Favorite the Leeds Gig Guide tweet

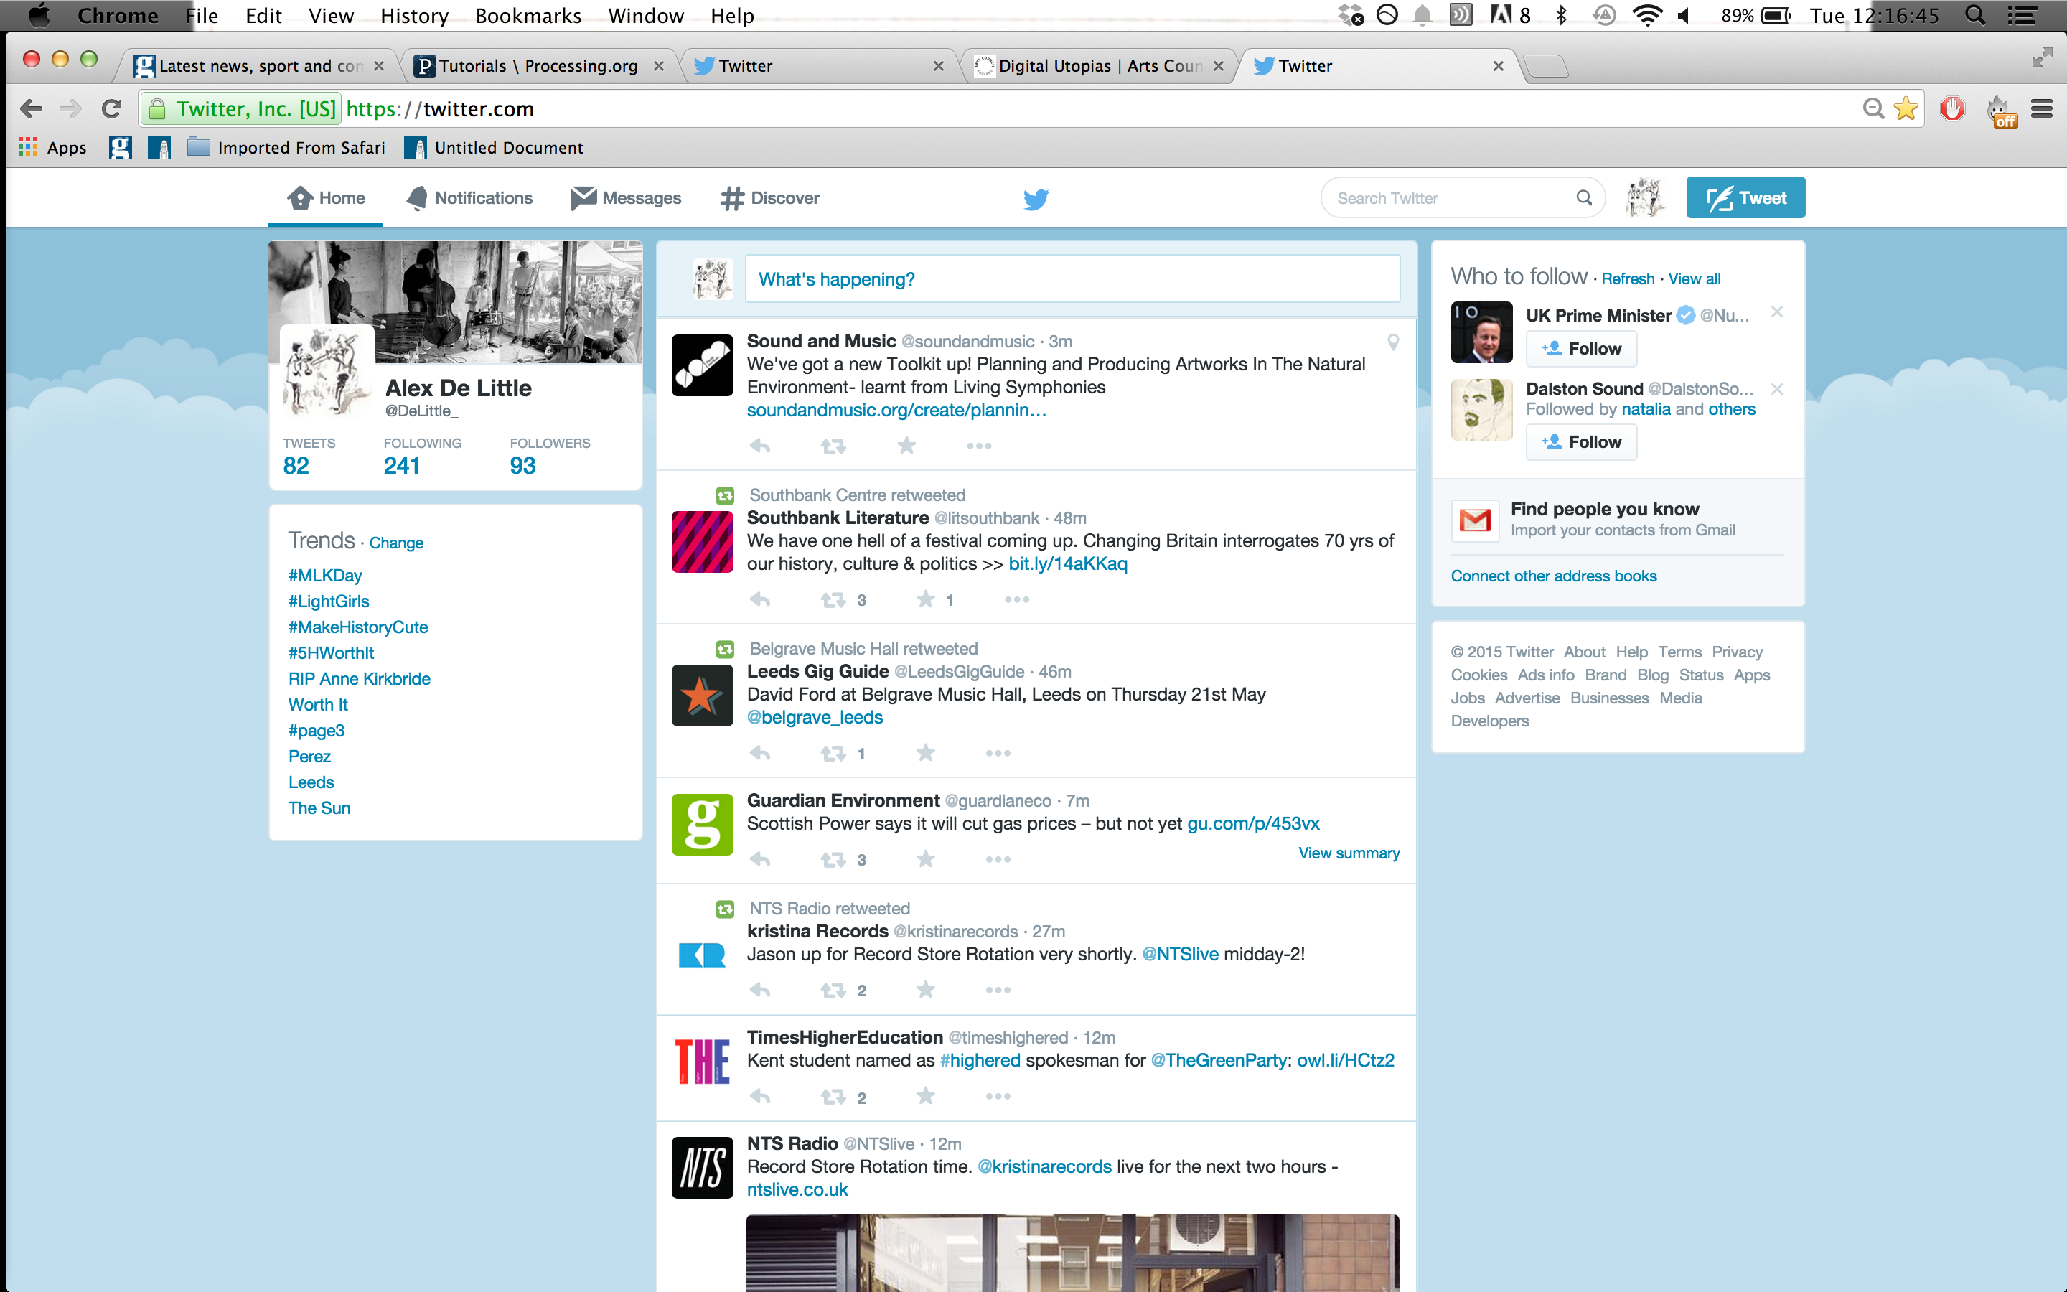[x=926, y=752]
